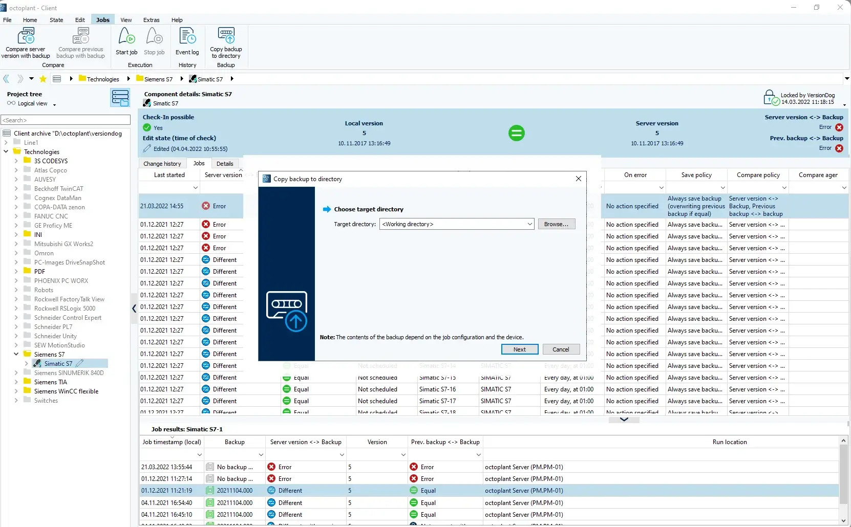The width and height of the screenshot is (851, 527).
Task: Click the favorites star icon
Action: coord(43,79)
